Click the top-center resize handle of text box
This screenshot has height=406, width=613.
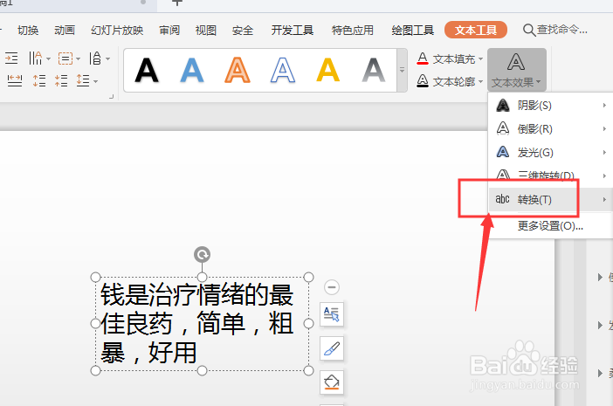pos(202,277)
